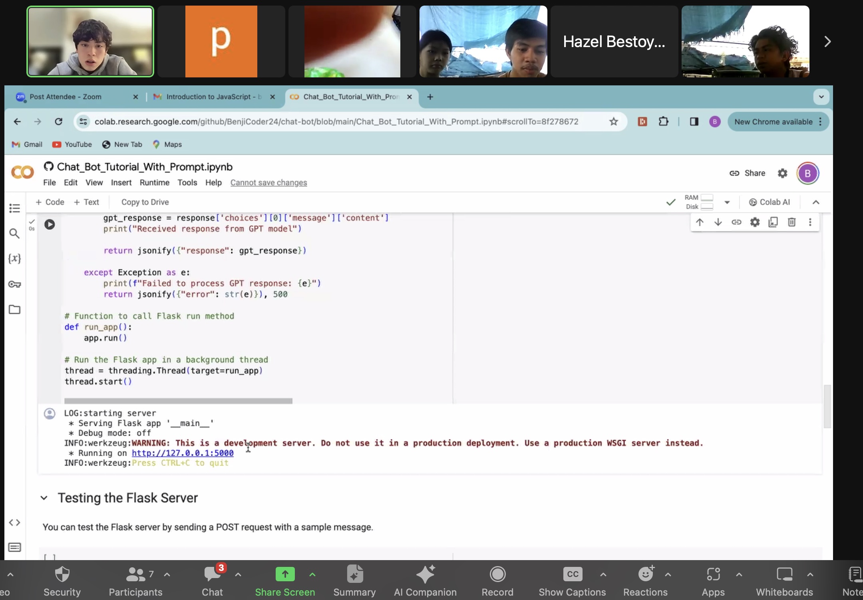Click Hazel Bestoy participant video tile
The image size is (863, 600).
tap(614, 41)
